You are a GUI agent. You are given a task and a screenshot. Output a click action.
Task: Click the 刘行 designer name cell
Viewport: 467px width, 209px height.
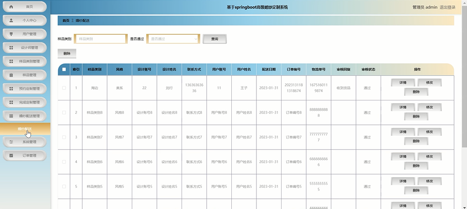[x=169, y=88]
